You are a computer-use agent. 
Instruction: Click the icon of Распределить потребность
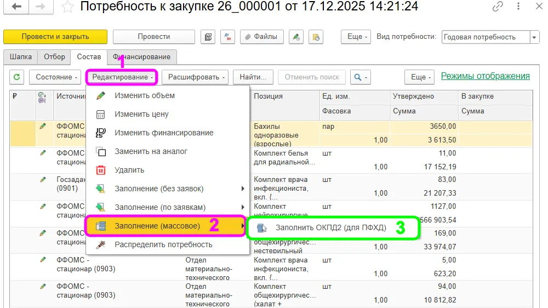pyautogui.click(x=101, y=245)
